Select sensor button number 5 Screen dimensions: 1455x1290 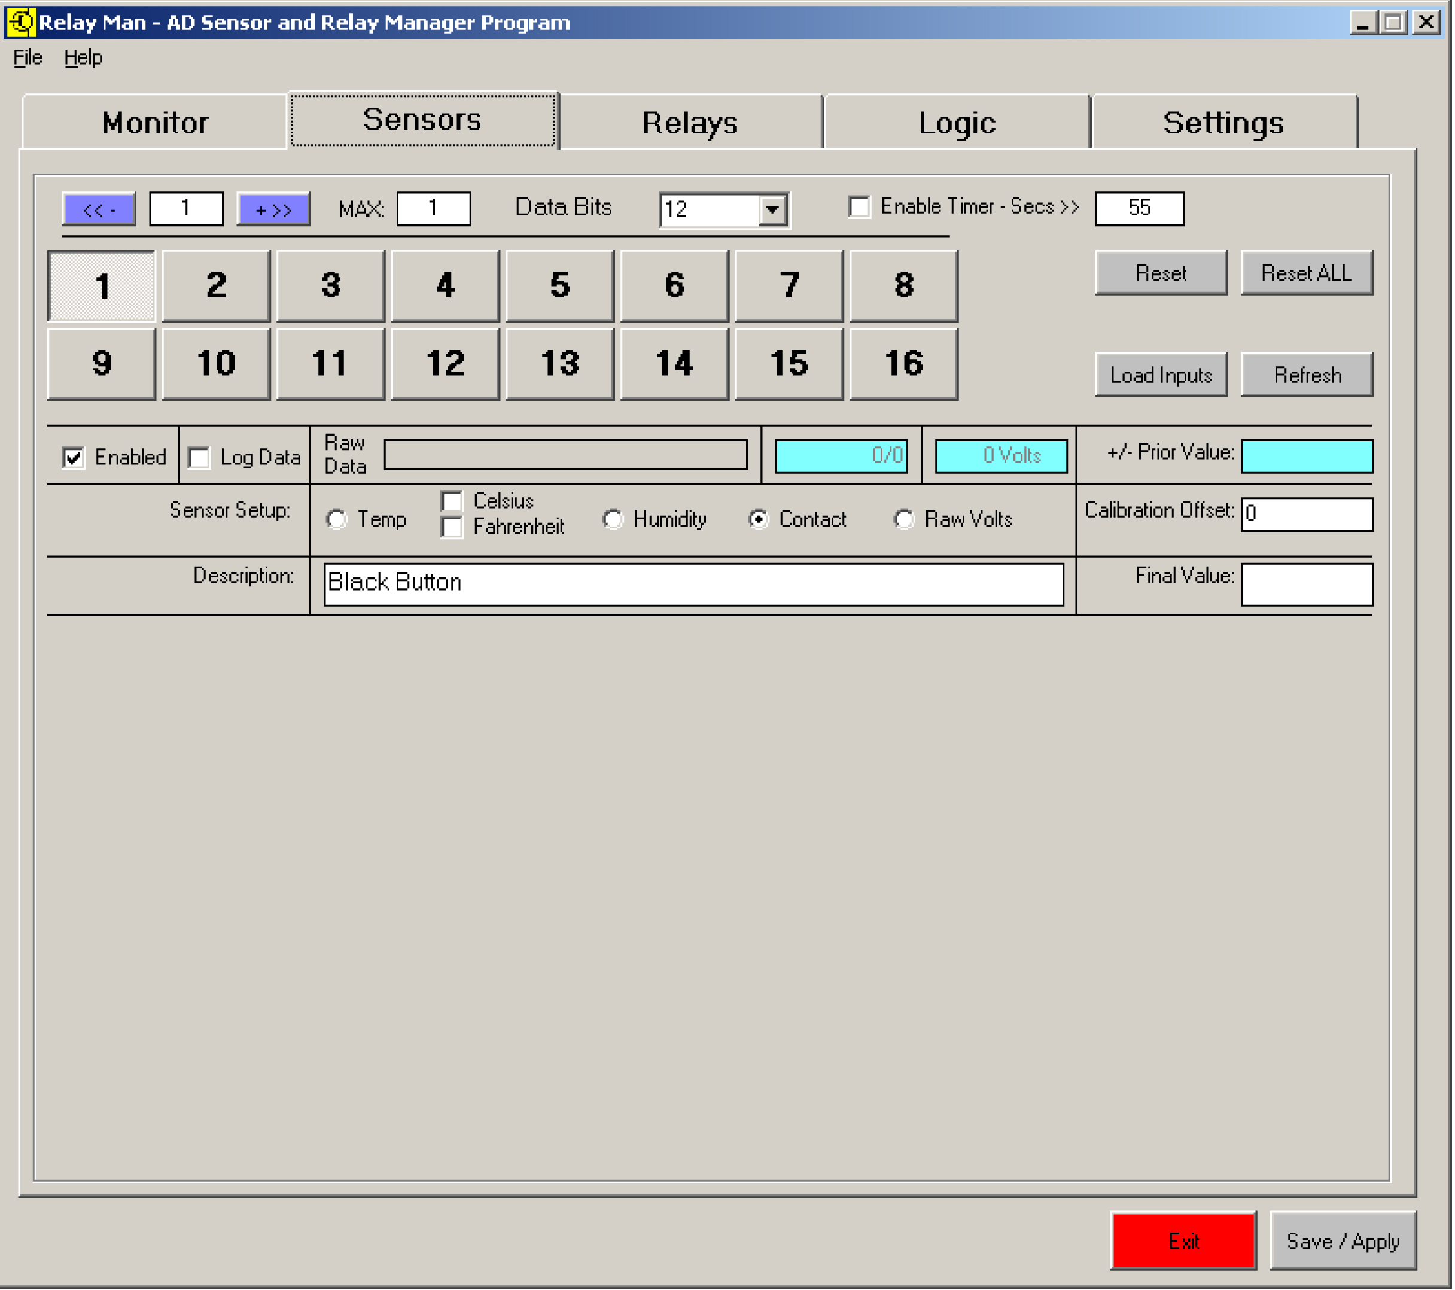(559, 285)
